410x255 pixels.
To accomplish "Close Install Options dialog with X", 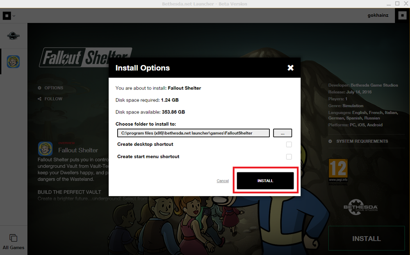I will pos(290,68).
